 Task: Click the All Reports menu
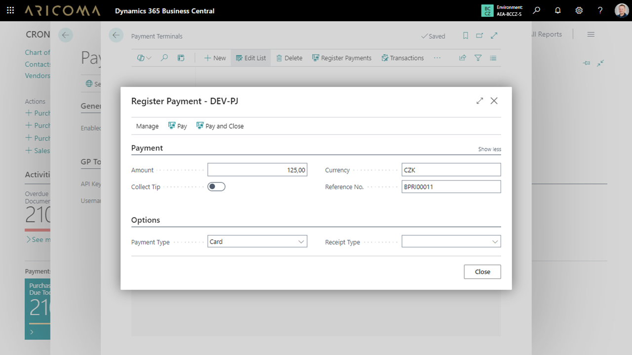547,34
